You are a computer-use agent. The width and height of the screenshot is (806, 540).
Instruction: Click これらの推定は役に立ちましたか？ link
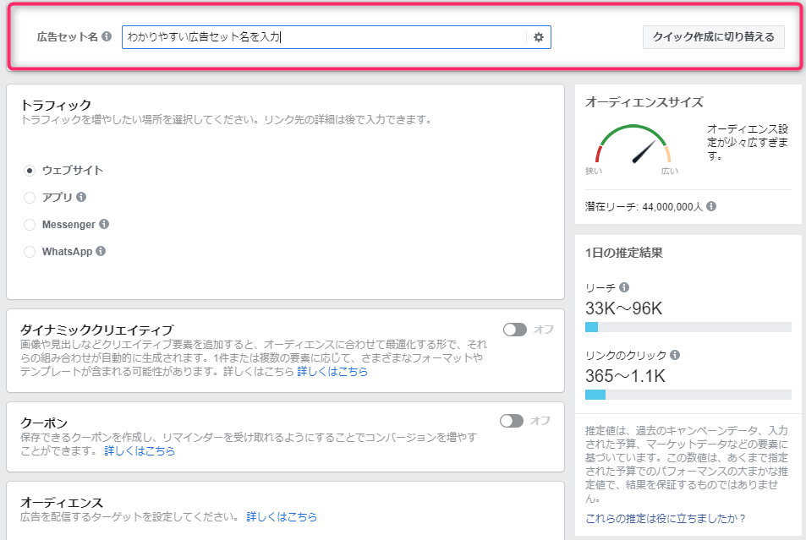(665, 518)
